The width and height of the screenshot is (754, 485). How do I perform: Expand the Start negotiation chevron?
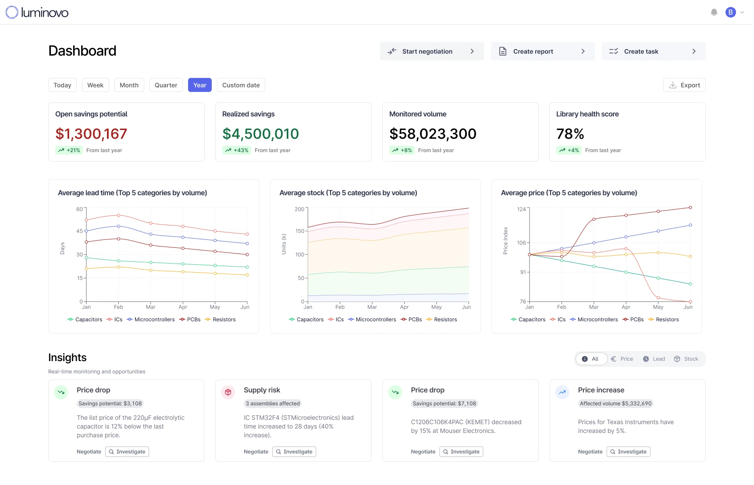472,51
